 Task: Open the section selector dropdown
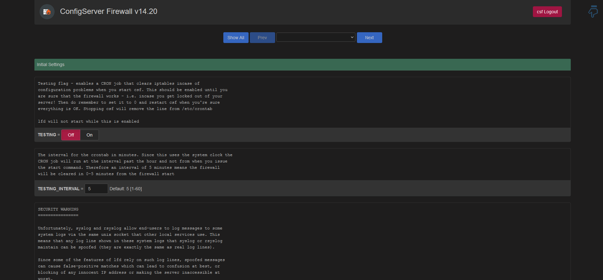tap(316, 37)
